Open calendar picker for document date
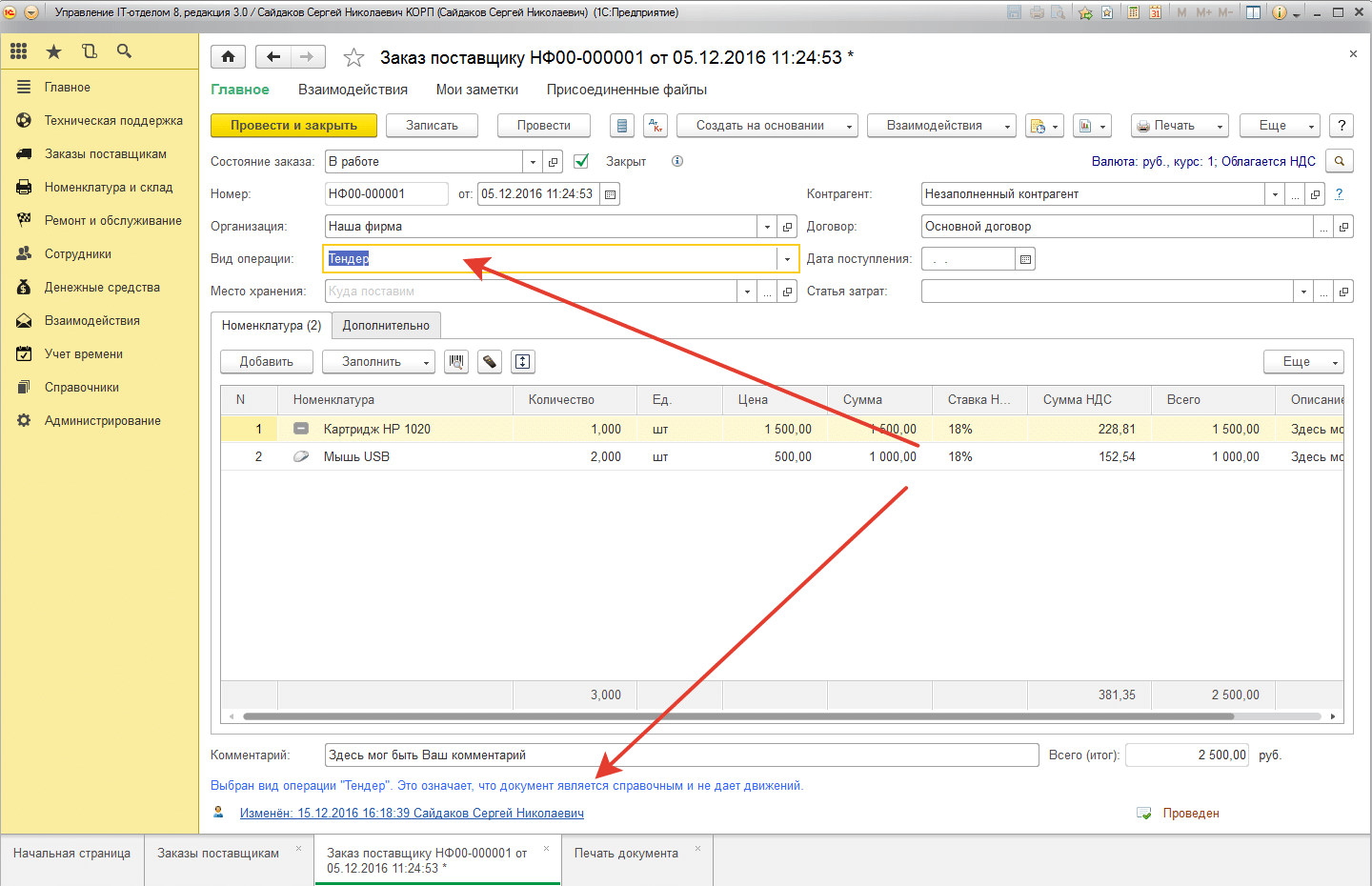Screen dimensions: 1372x886 pos(611,194)
